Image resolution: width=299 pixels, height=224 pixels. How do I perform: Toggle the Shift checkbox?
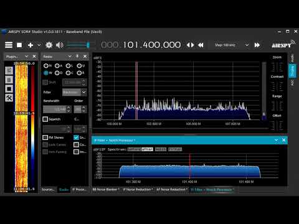click(45, 82)
